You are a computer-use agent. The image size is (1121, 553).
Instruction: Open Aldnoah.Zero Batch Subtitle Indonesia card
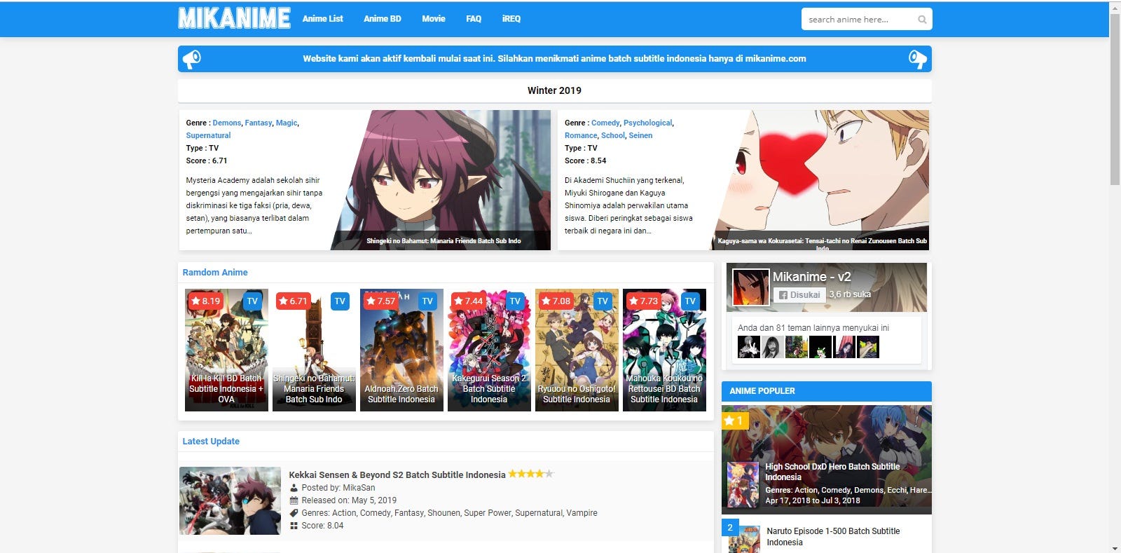point(401,350)
